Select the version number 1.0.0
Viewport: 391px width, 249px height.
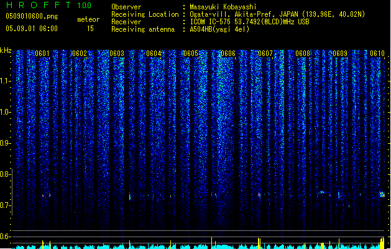(84, 6)
